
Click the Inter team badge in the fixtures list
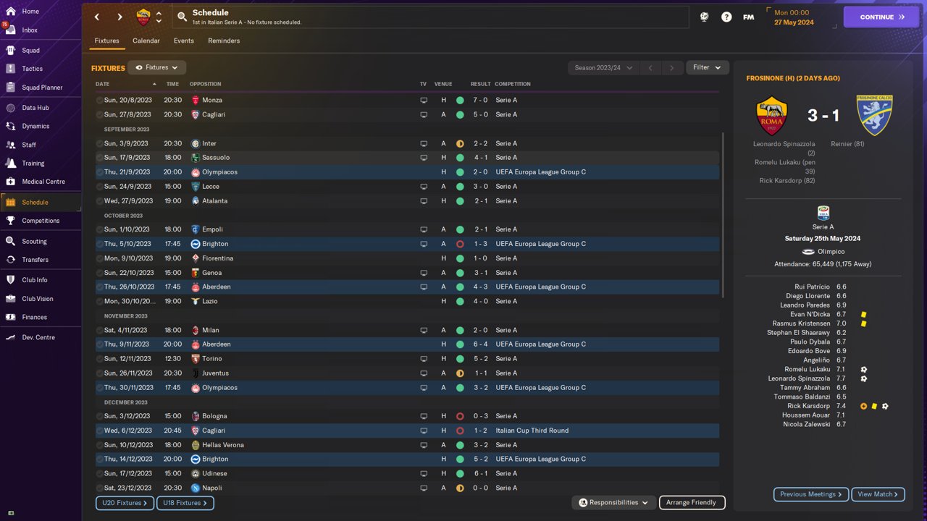pos(195,143)
